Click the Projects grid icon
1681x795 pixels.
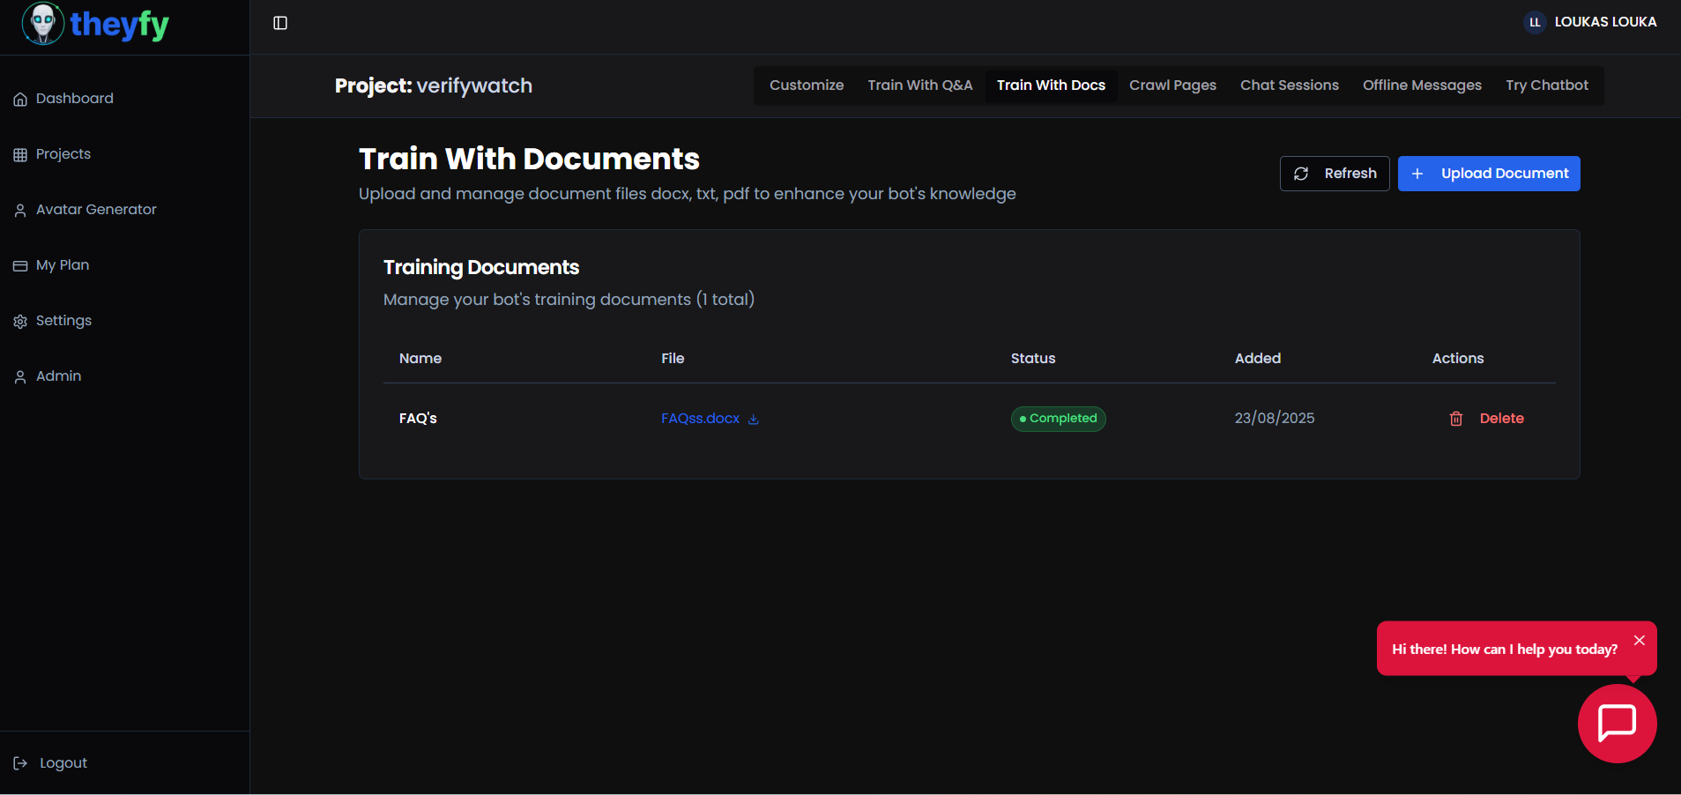click(x=20, y=155)
